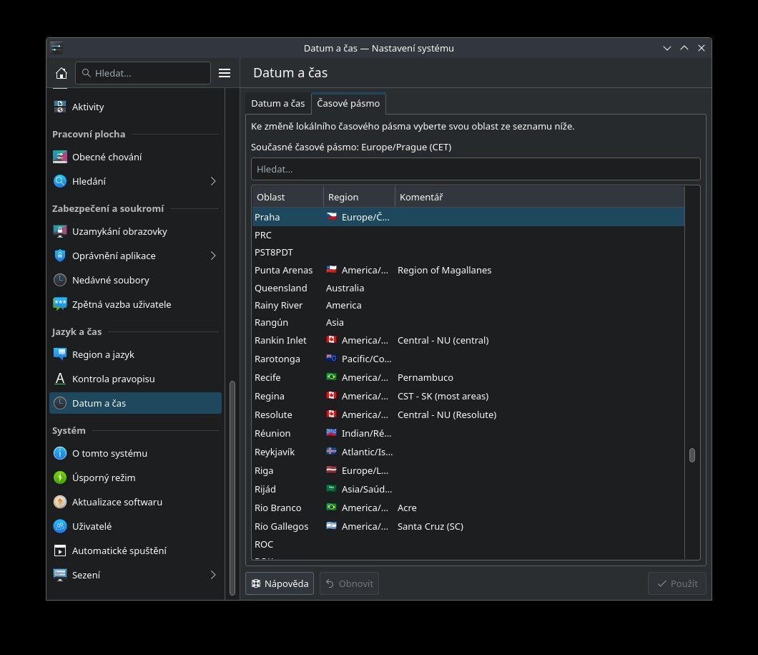
Task: Open Aktualizace softwaru settings
Action: click(x=117, y=502)
